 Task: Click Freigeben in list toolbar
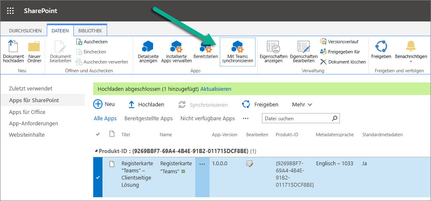pyautogui.click(x=260, y=104)
